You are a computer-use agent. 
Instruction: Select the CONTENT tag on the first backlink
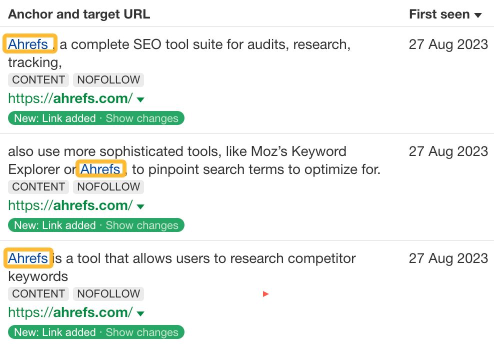pos(38,80)
